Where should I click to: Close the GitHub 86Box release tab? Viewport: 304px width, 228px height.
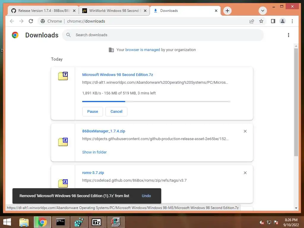tap(74, 11)
